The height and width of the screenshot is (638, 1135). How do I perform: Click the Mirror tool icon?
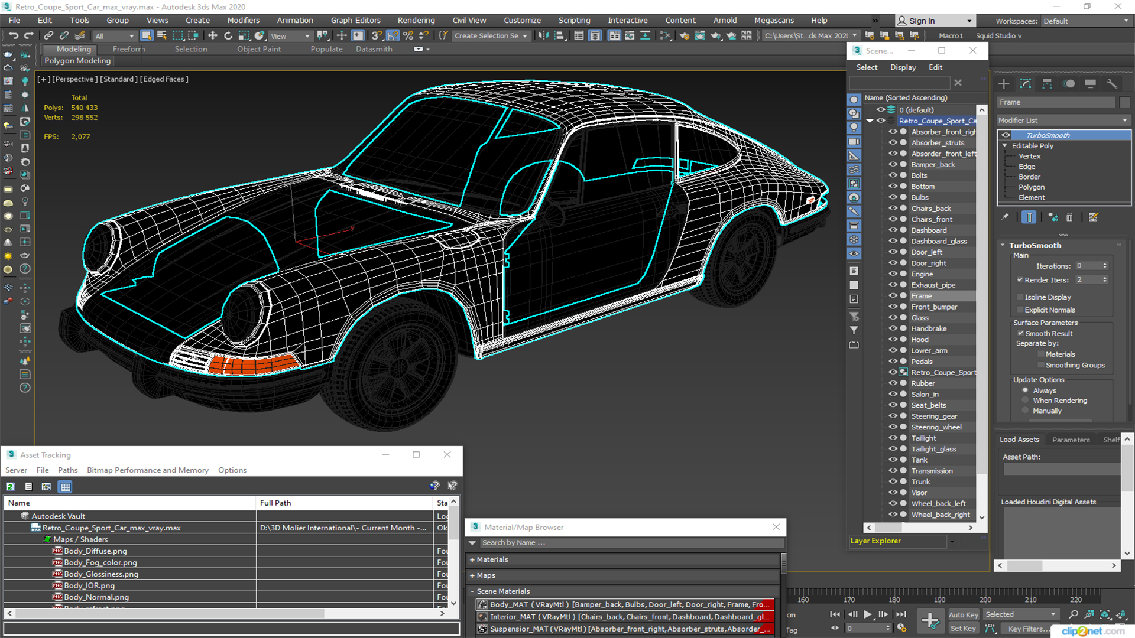pyautogui.click(x=543, y=35)
